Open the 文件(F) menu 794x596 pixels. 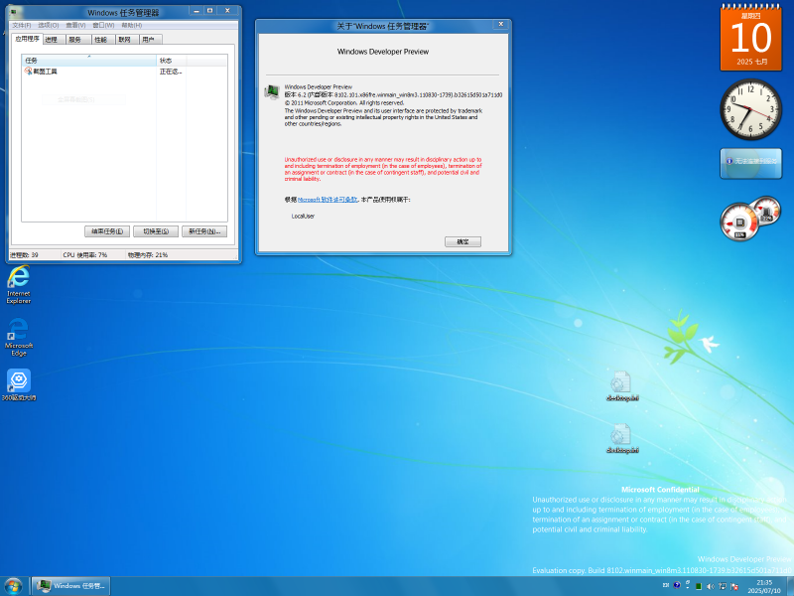[x=22, y=25]
